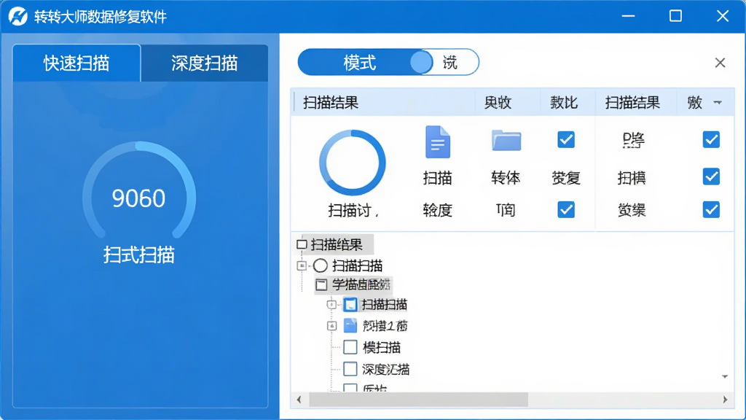Close the results panel with the X
This screenshot has height=420, width=746.
pos(720,63)
